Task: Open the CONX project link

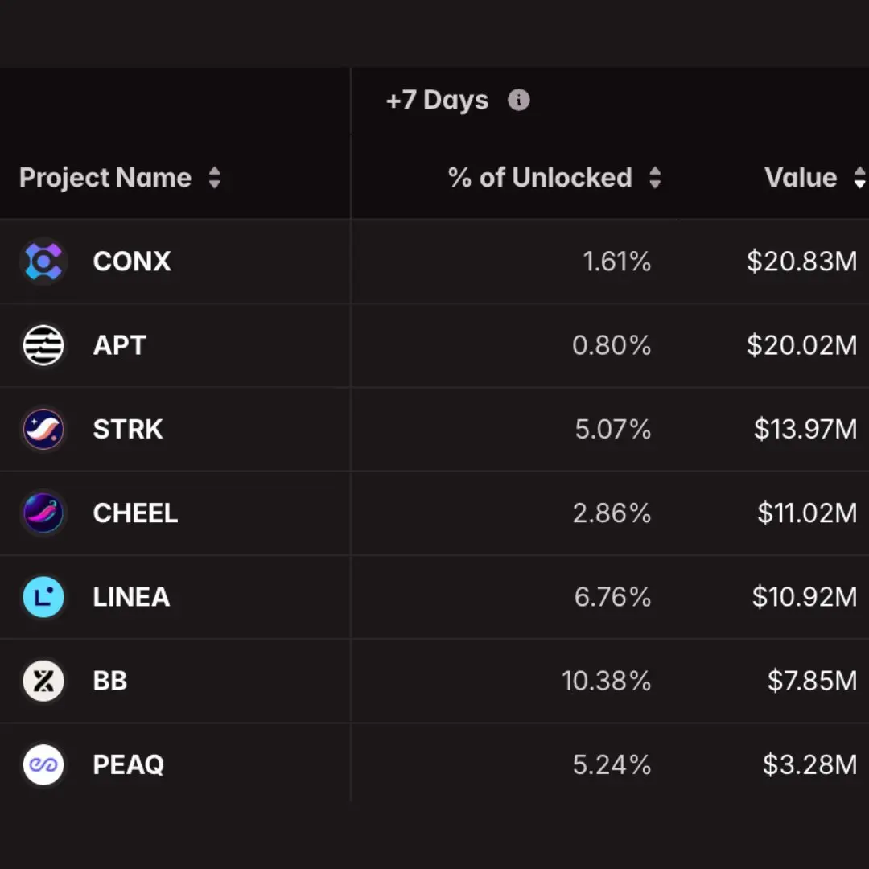Action: (132, 262)
